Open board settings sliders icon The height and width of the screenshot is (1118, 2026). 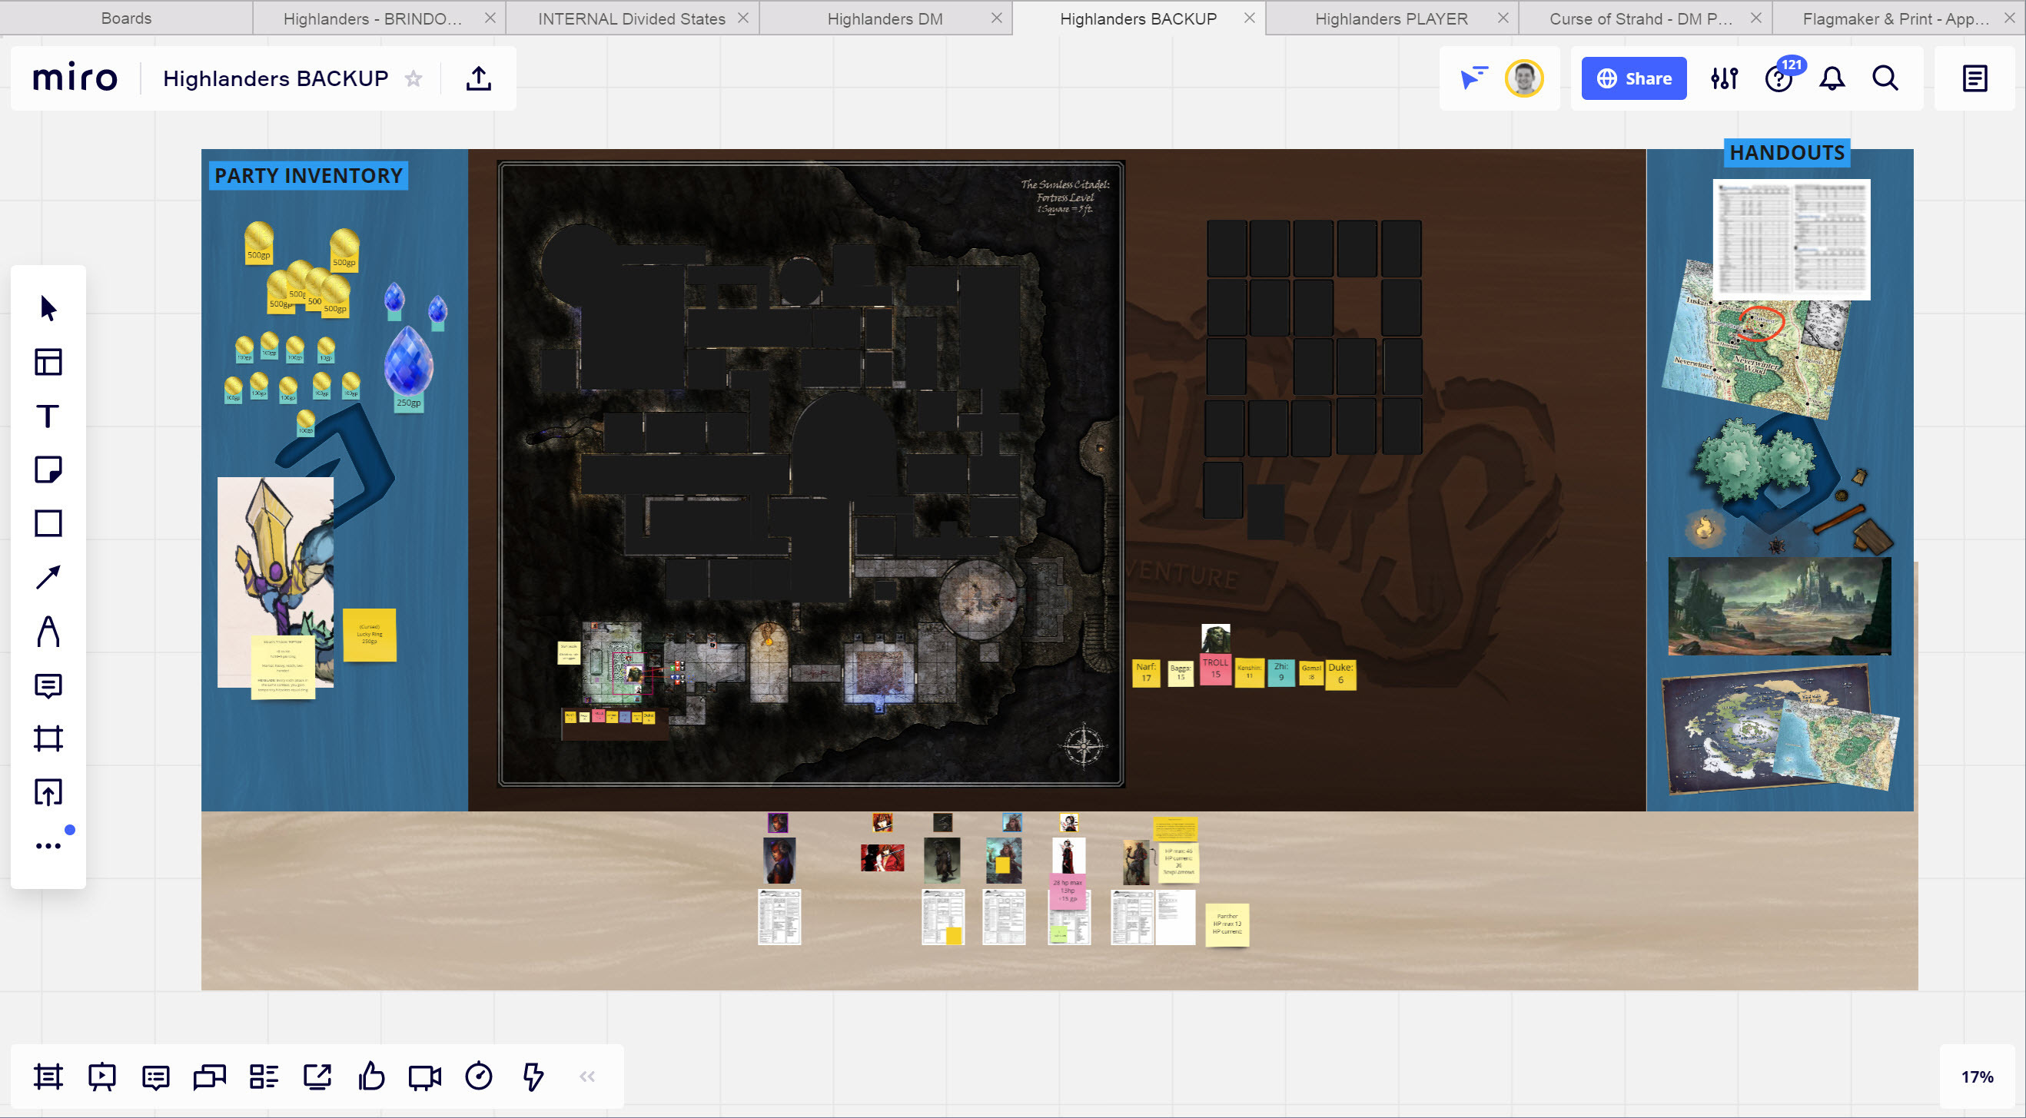[x=1724, y=78]
